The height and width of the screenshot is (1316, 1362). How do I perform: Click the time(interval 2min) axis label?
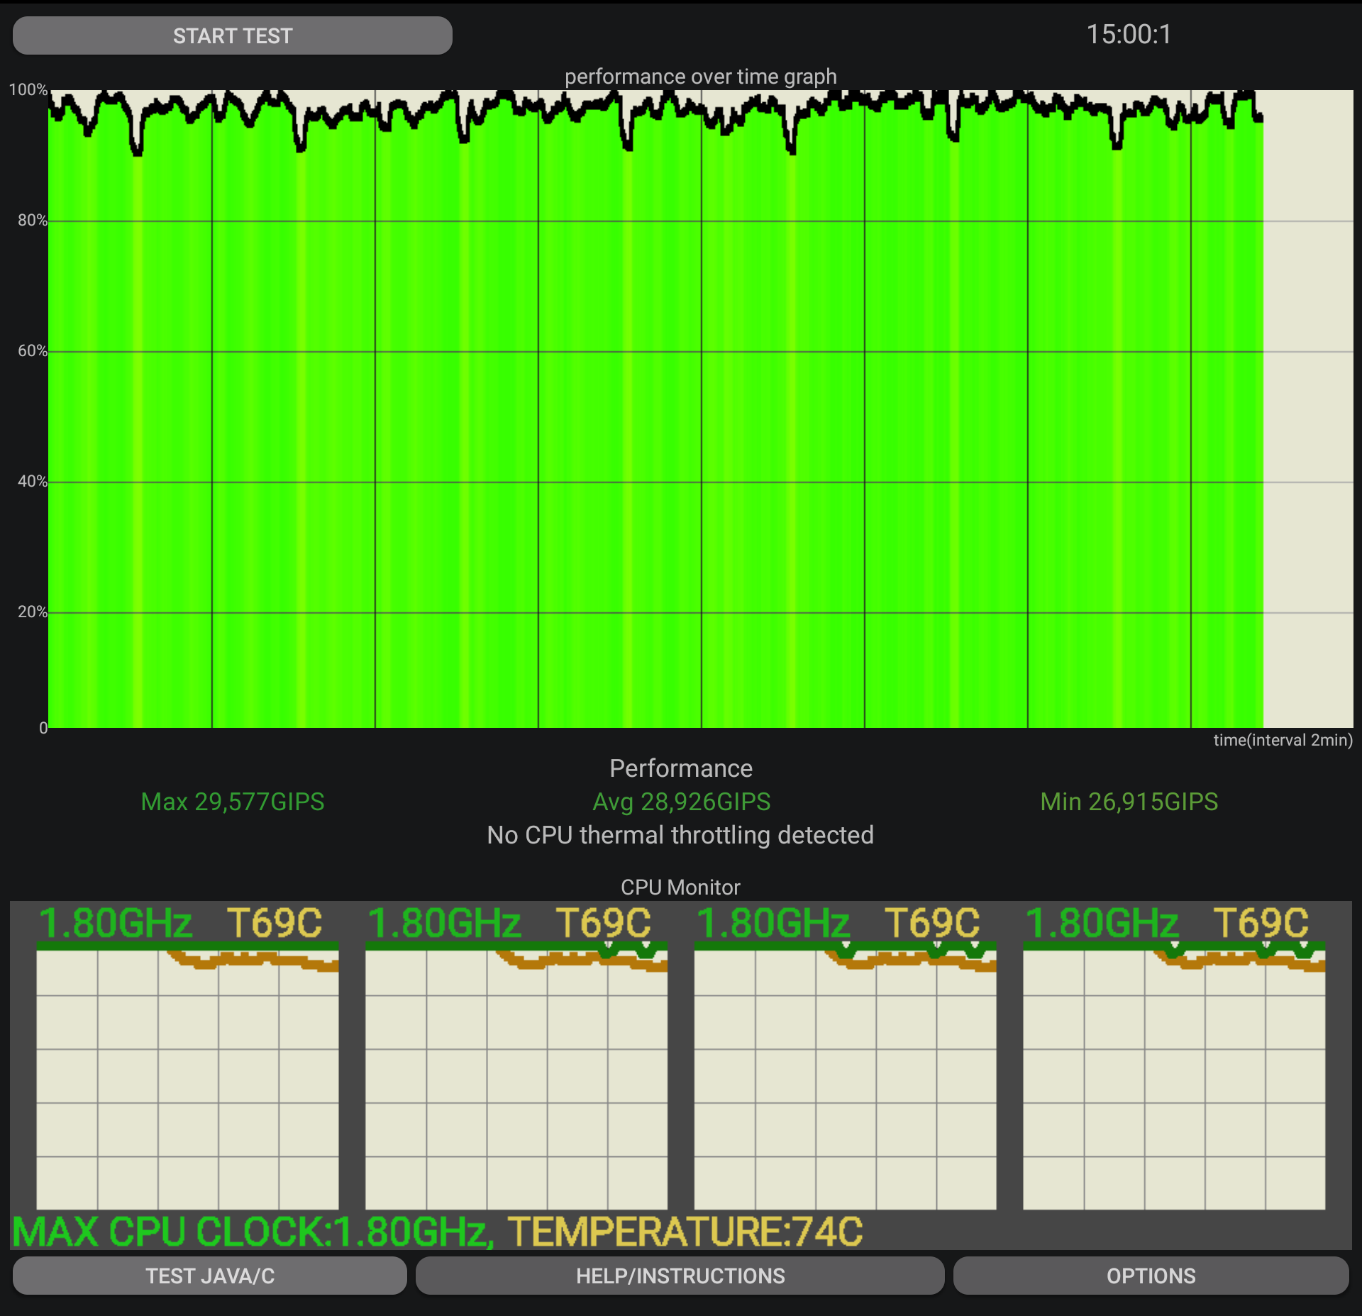1283,740
